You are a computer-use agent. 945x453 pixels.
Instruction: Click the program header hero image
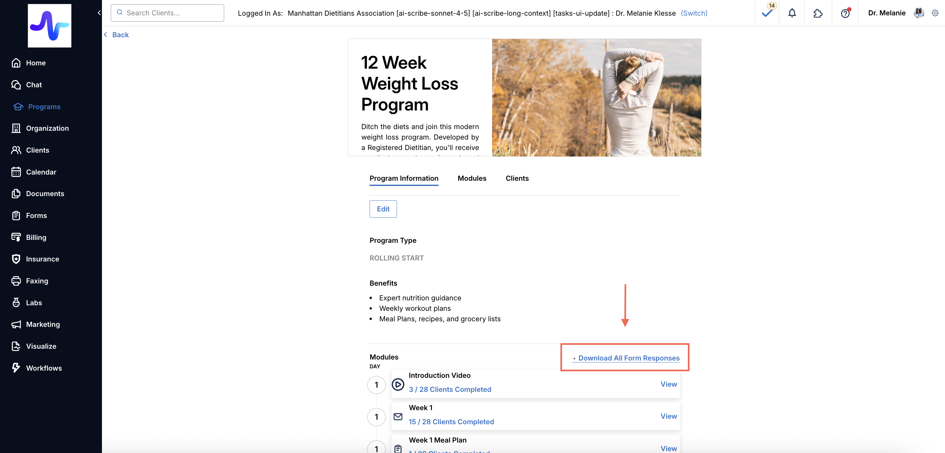(x=596, y=98)
